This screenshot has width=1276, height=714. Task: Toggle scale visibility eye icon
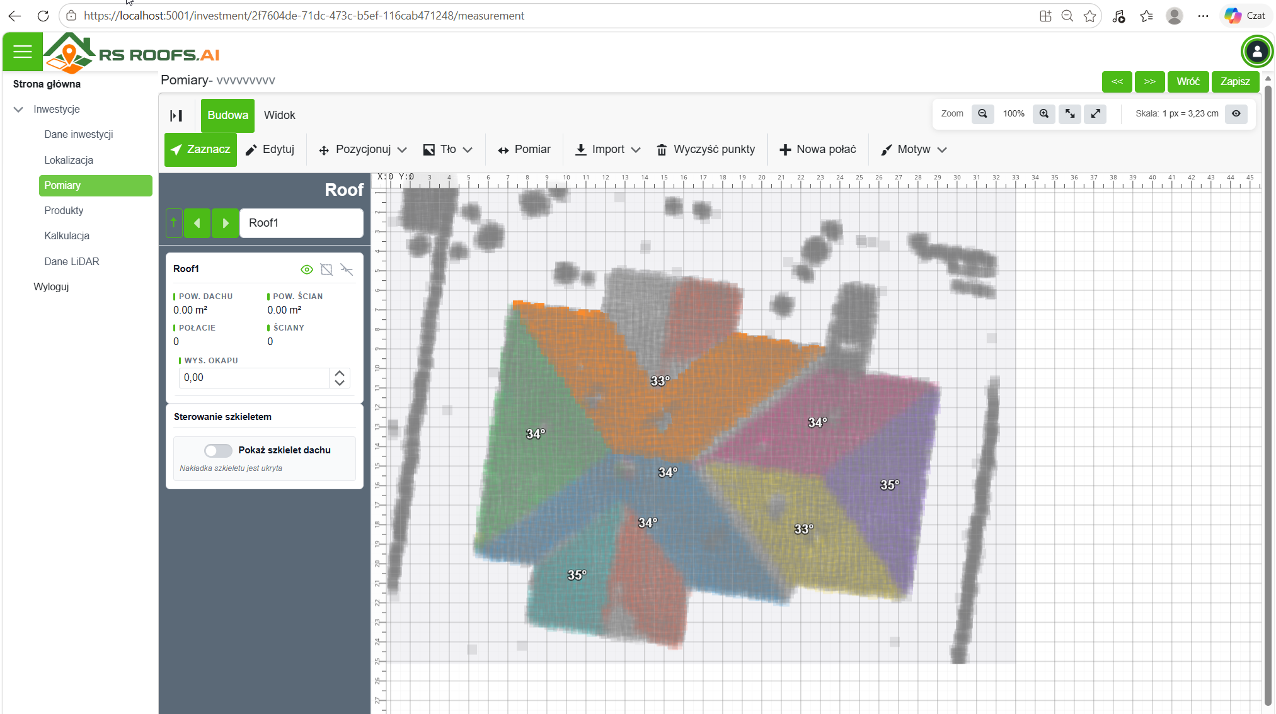click(1236, 114)
